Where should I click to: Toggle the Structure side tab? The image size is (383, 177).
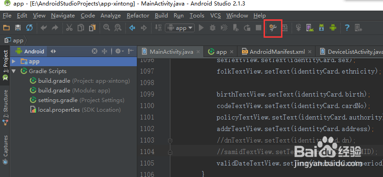(5, 108)
